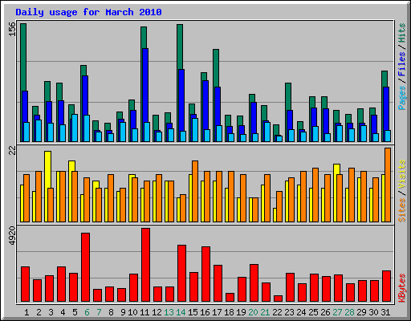This screenshot has height=321, width=411.
Task: Click the Pages legend label
Action: click(401, 98)
